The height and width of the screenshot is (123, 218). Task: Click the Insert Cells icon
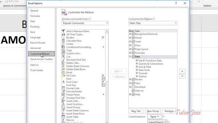(63, 101)
